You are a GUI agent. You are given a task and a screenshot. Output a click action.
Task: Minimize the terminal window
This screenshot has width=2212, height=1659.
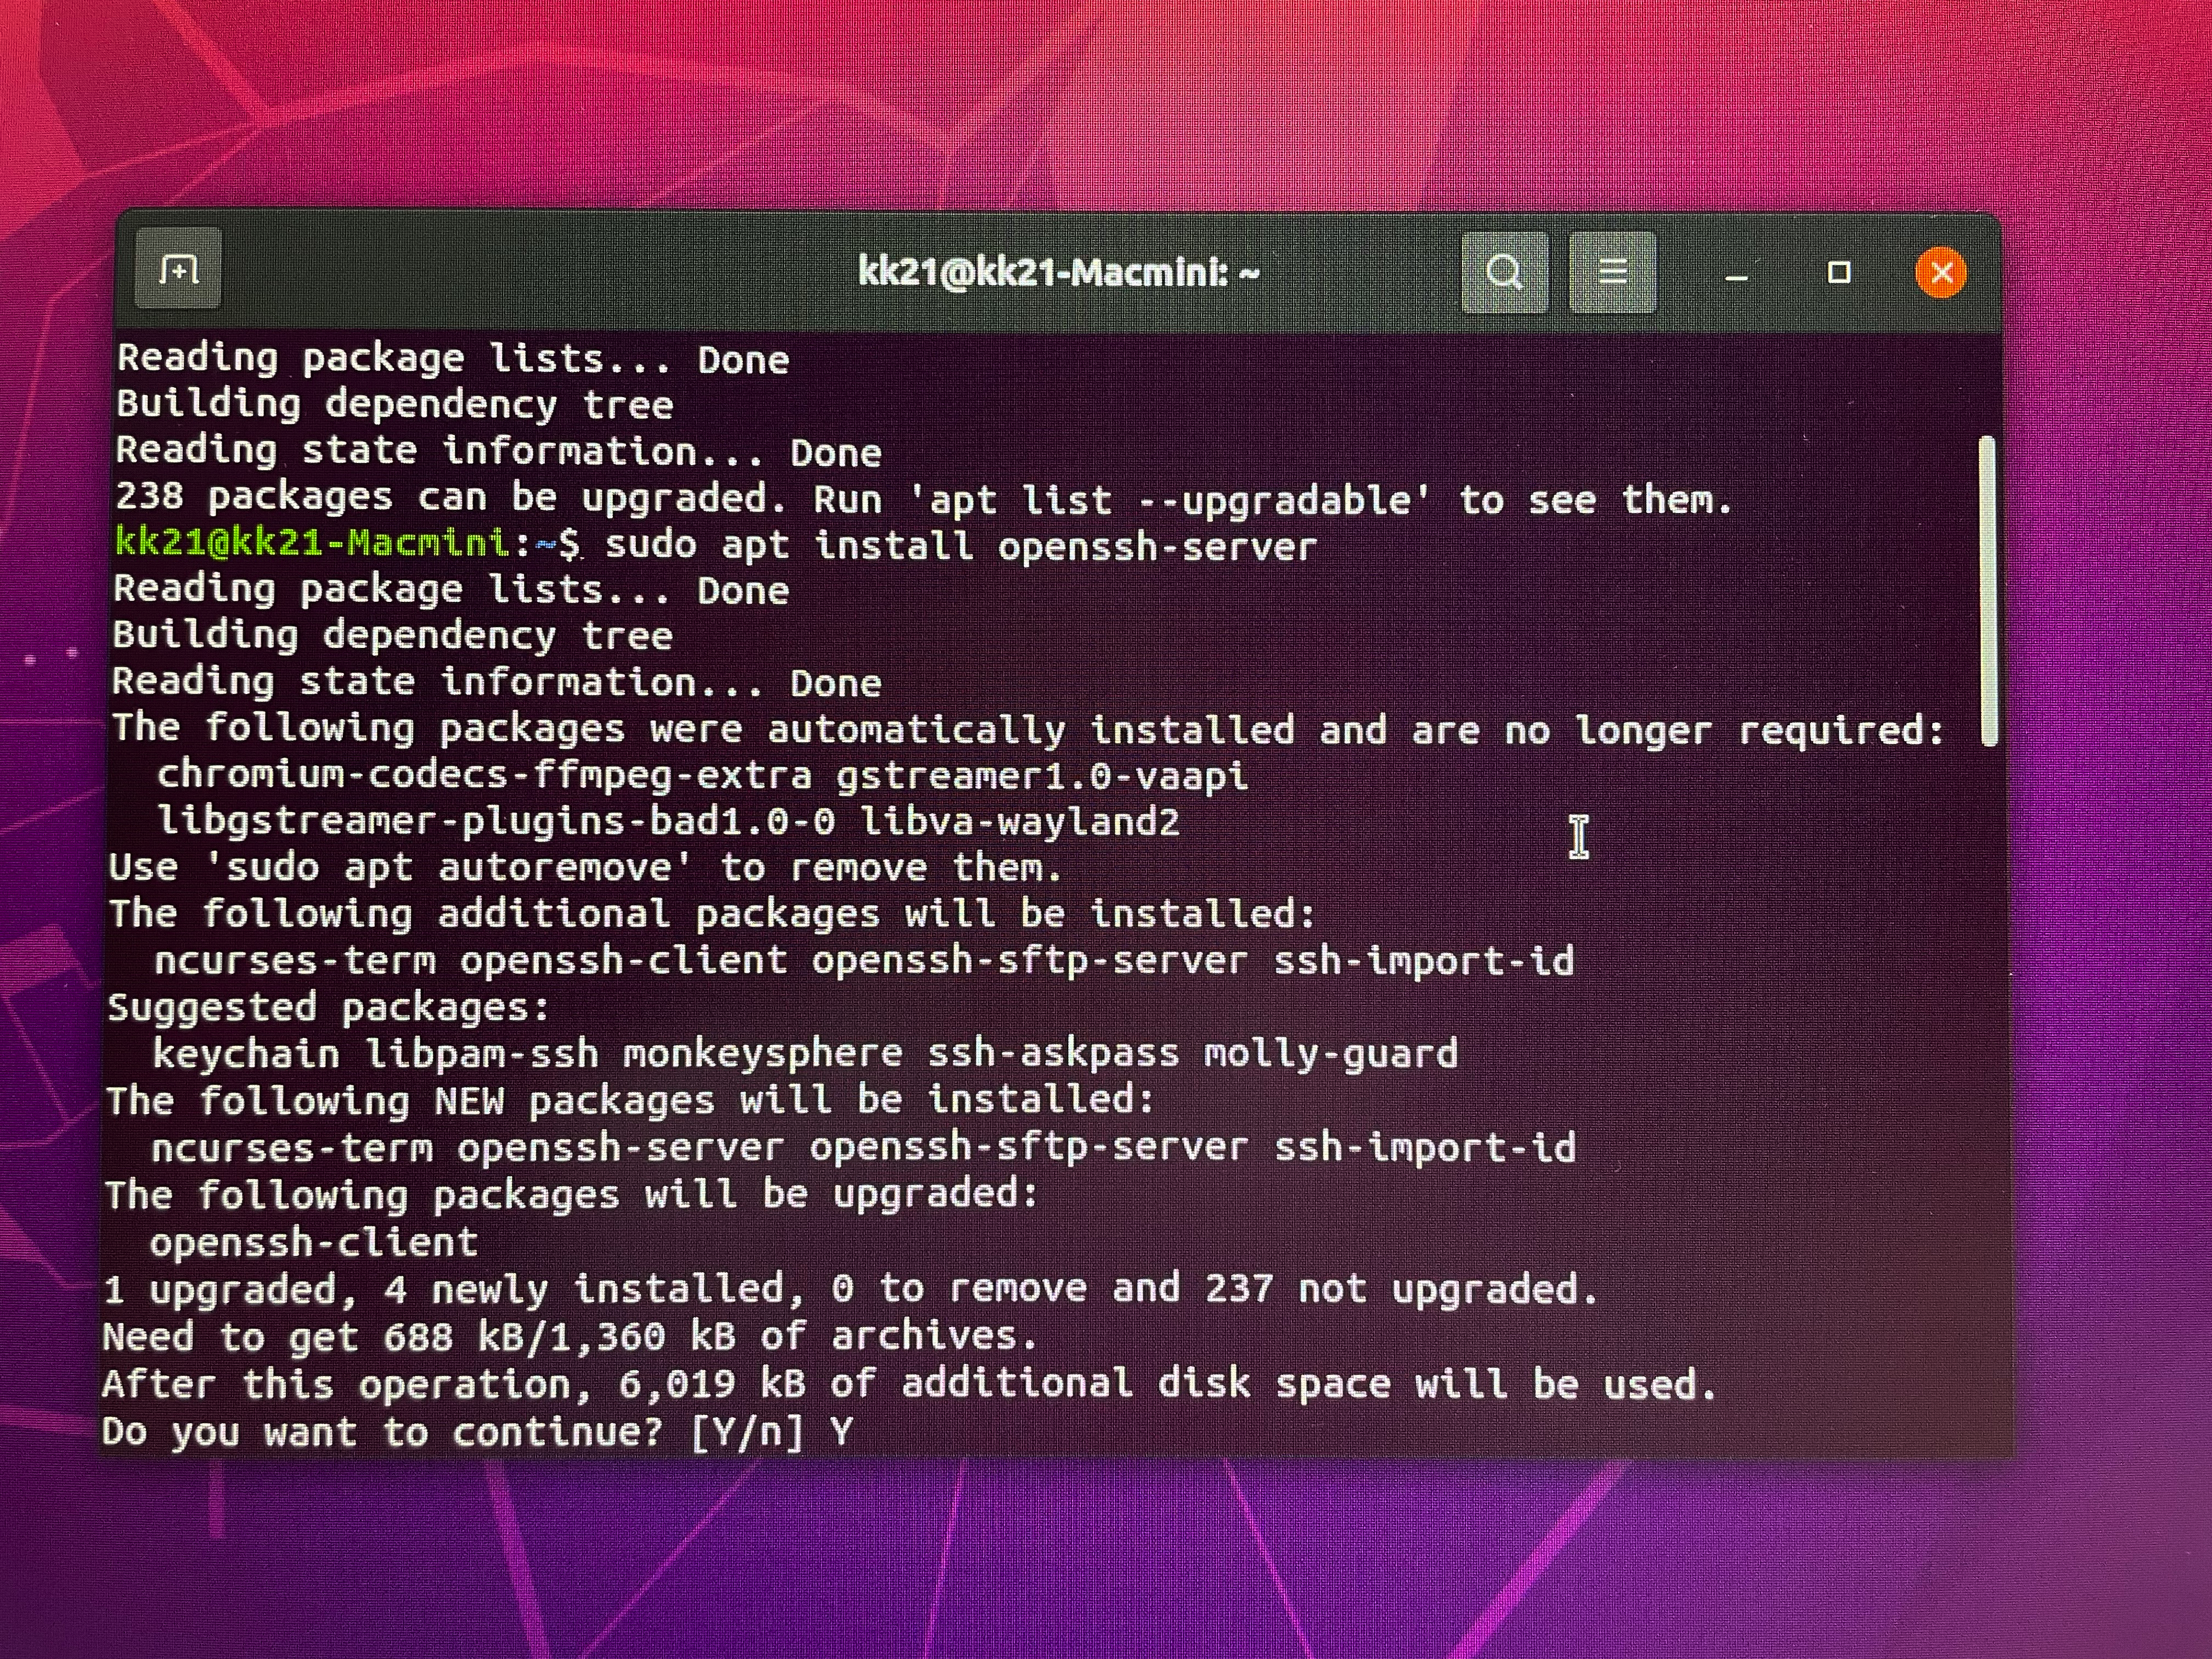[x=1737, y=274]
